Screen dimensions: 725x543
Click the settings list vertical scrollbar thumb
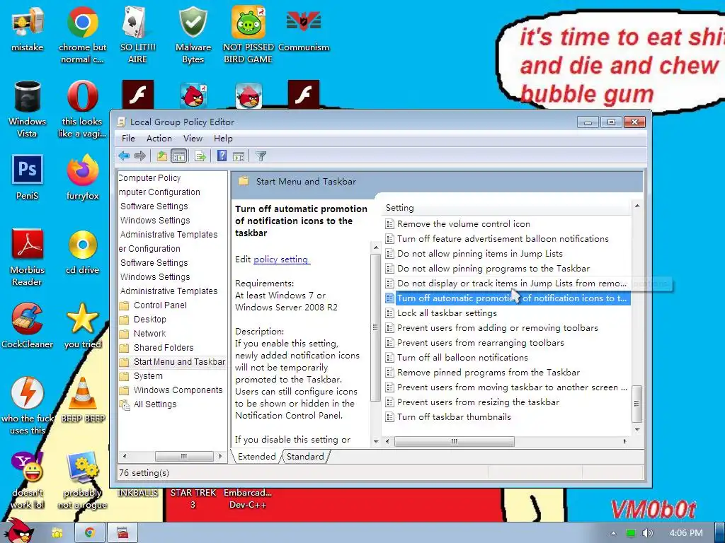click(x=636, y=404)
